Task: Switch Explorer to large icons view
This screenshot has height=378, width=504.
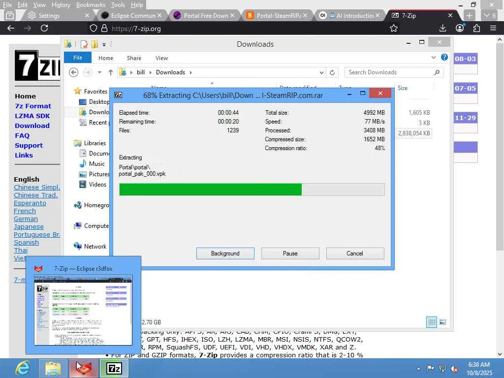Action: point(442,322)
